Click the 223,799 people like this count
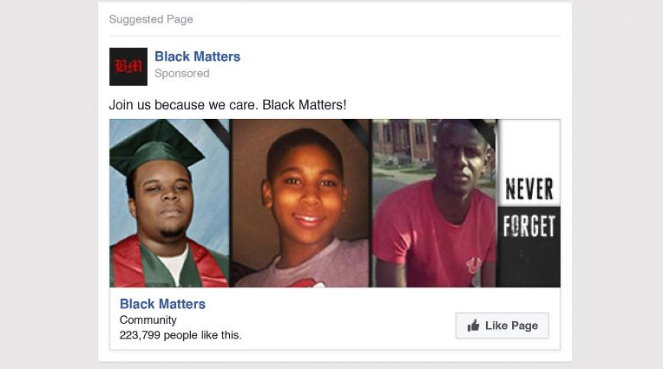The image size is (663, 369). click(181, 335)
